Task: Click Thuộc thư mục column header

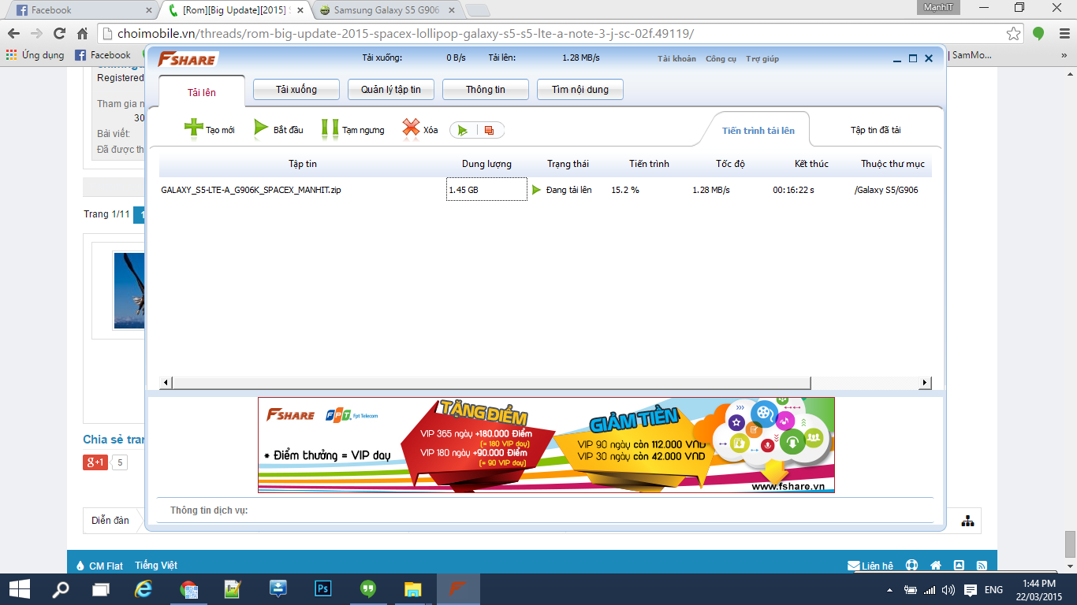Action: (x=893, y=164)
